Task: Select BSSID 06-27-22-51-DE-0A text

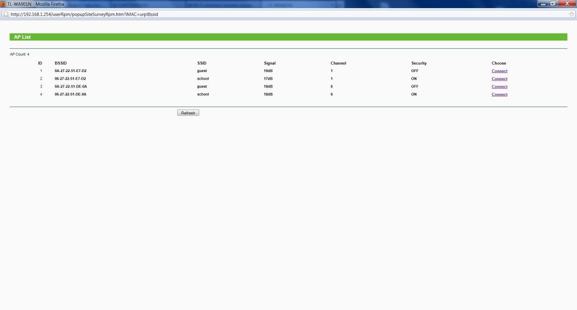Action: [x=71, y=95]
